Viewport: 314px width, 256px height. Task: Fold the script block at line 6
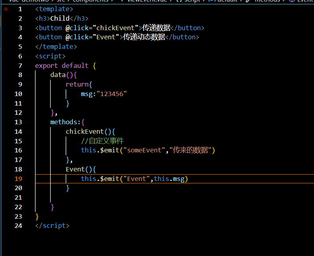point(30,56)
